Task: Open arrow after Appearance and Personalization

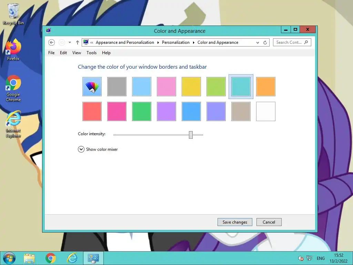Action: [158, 42]
